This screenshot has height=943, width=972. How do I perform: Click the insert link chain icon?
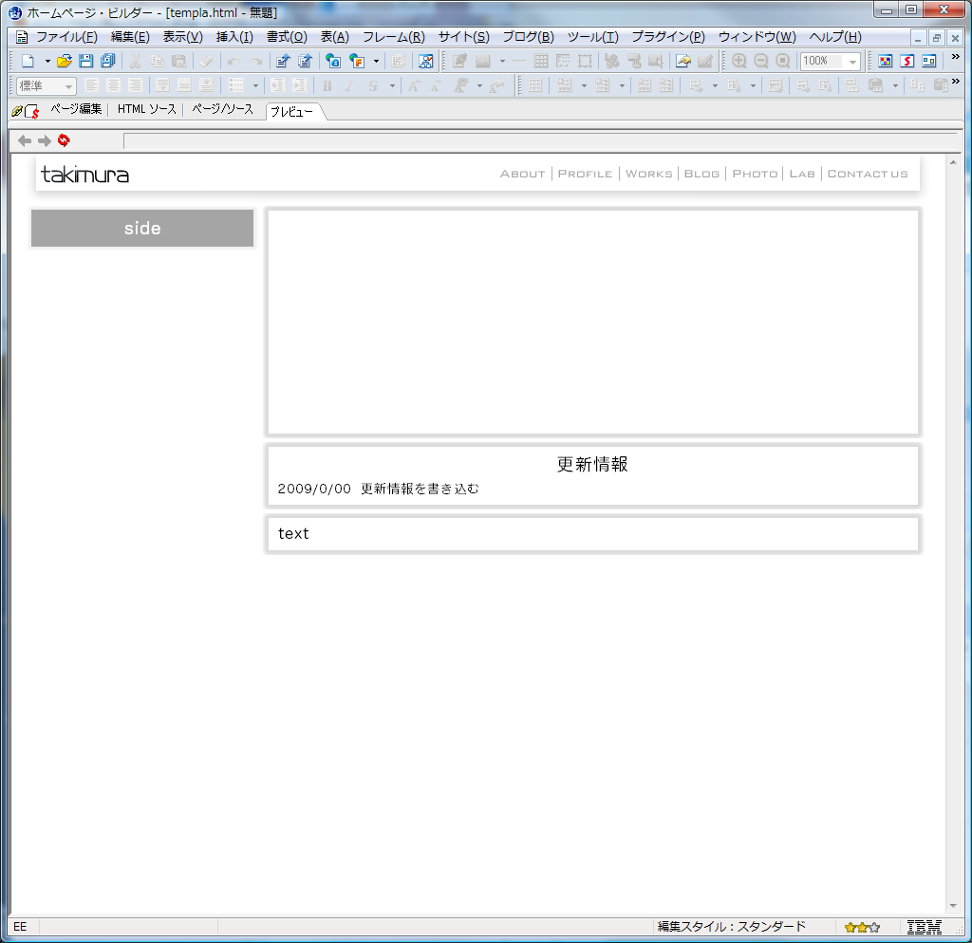(x=612, y=61)
